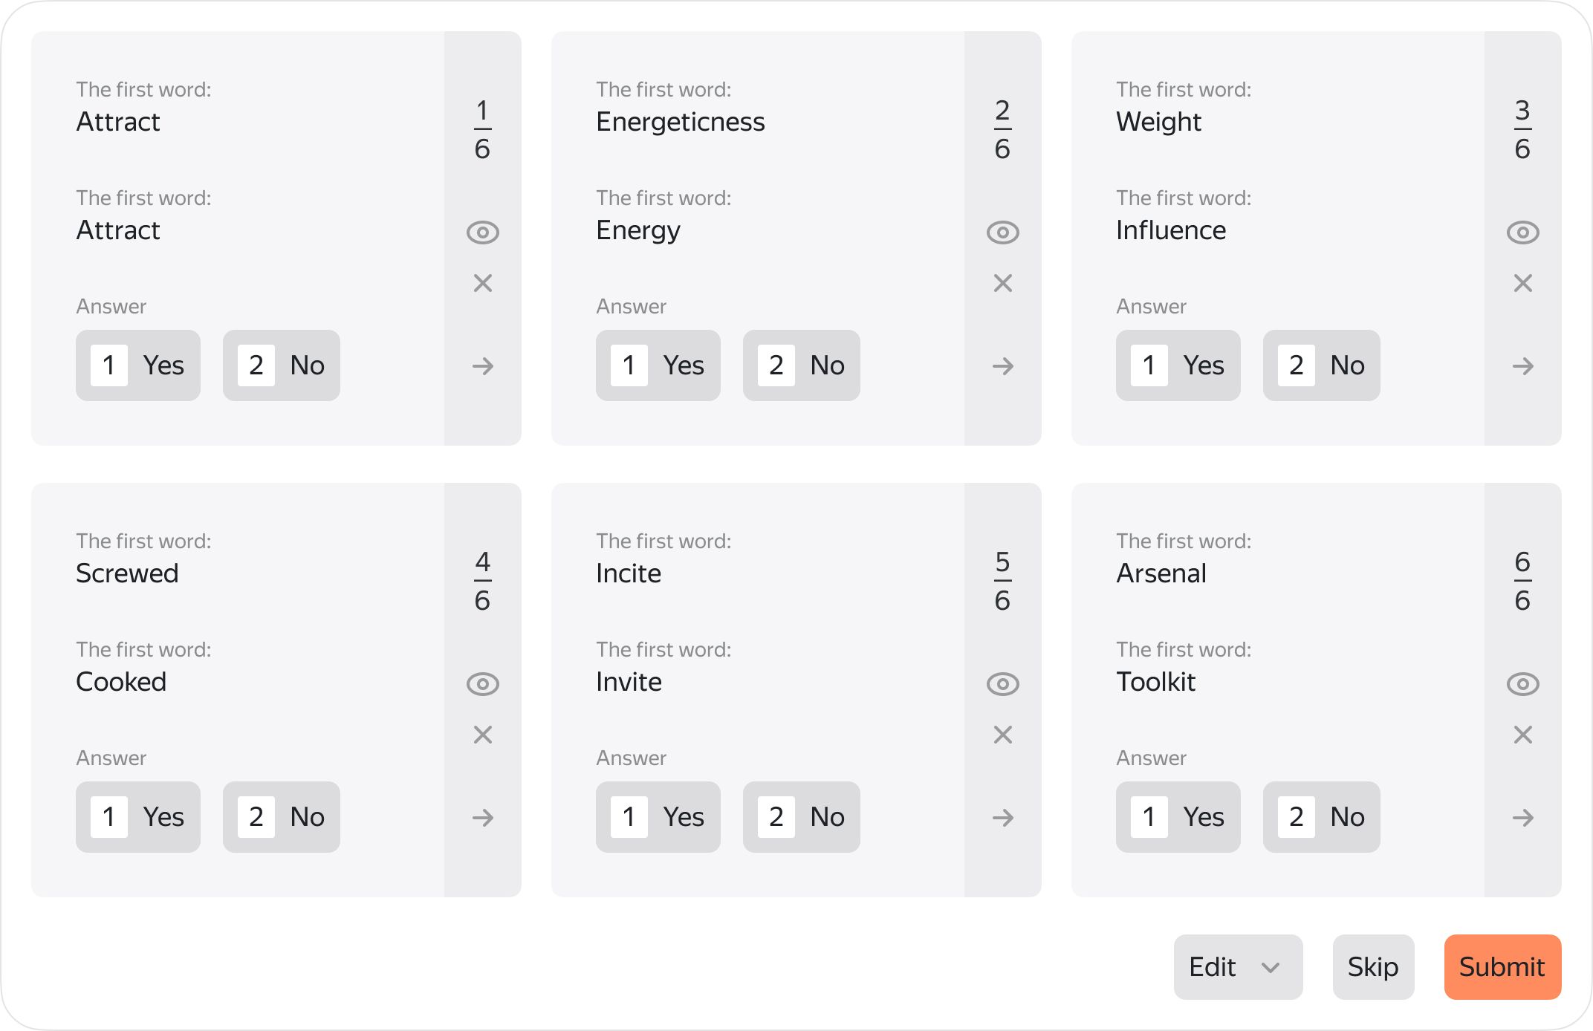The width and height of the screenshot is (1593, 1031).
Task: Click the X icon on the Weight/Influence card
Action: click(1523, 283)
